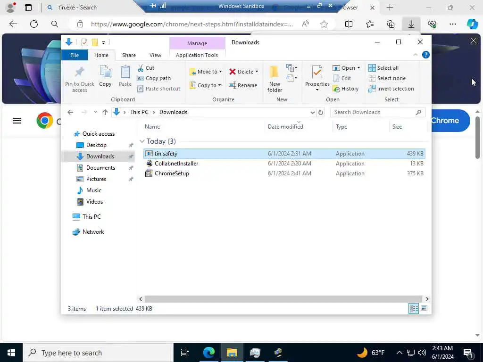This screenshot has width=483, height=362.
Task: Click the Refresh button beside address bar
Action: pyautogui.click(x=321, y=112)
